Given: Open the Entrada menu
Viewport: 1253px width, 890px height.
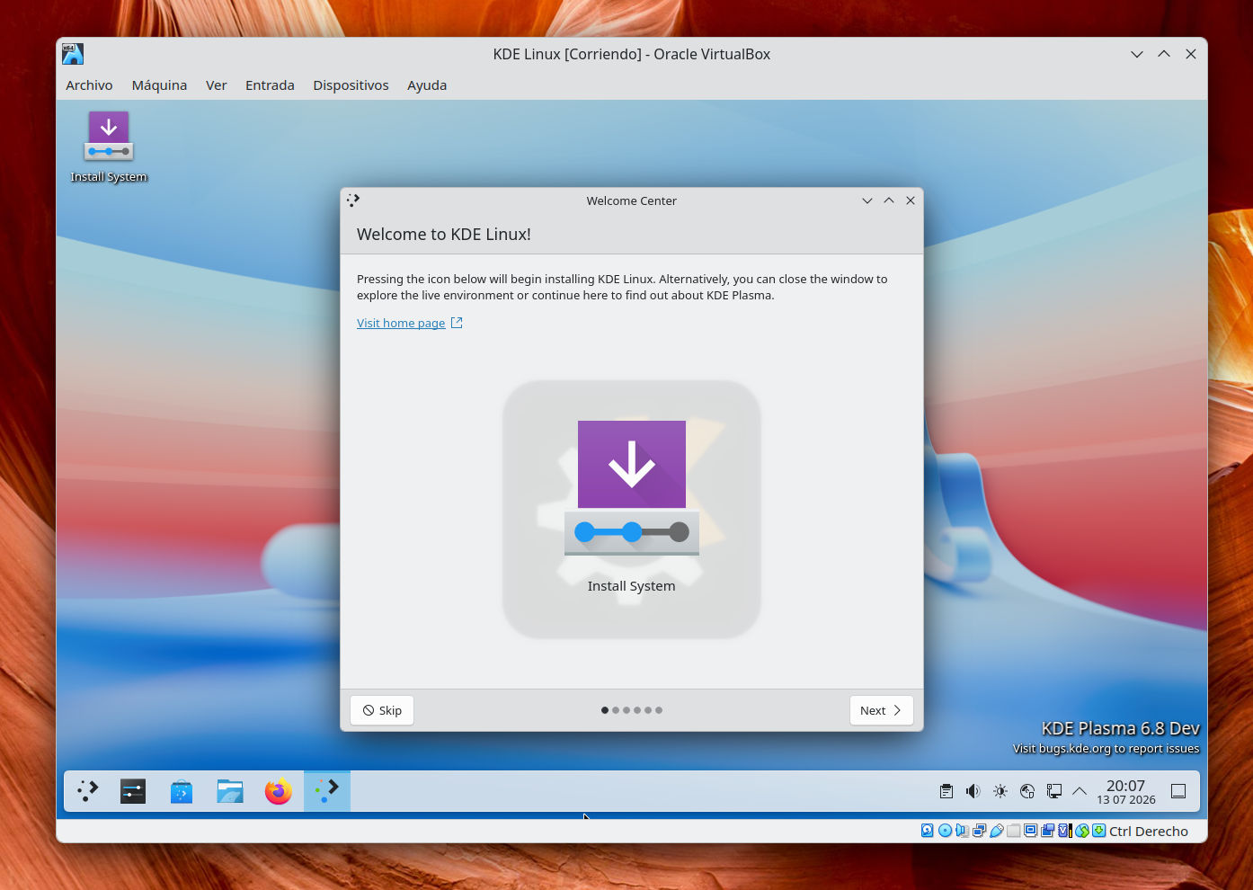Looking at the screenshot, I should (x=270, y=85).
